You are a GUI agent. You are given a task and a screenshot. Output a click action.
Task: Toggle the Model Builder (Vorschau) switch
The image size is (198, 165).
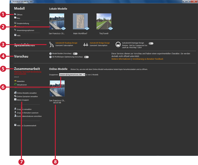click(x=75, y=54)
